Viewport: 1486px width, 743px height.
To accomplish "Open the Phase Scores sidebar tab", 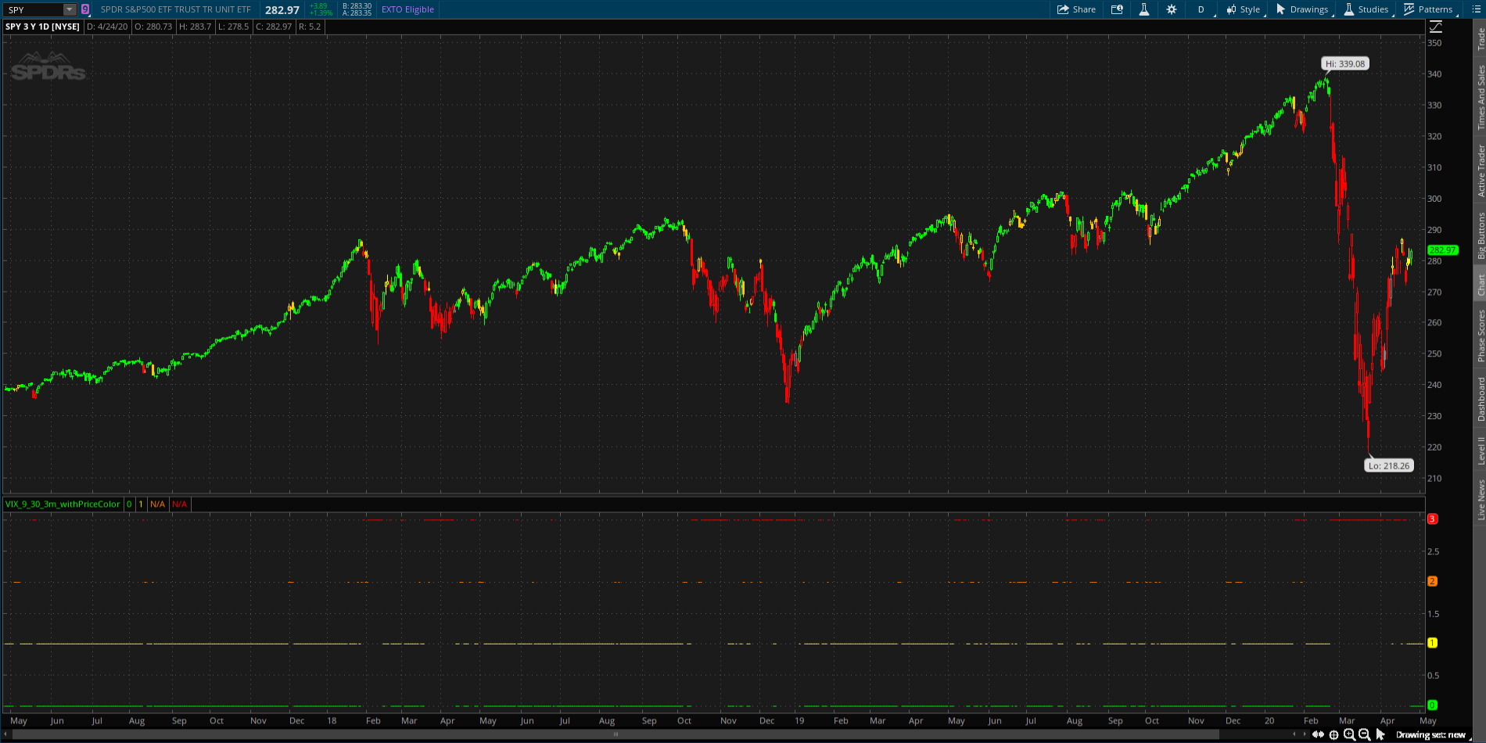I will click(x=1481, y=335).
